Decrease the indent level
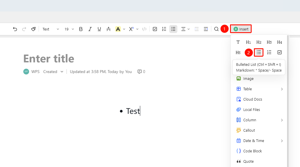The height and width of the screenshot is (167, 300). coord(196,29)
